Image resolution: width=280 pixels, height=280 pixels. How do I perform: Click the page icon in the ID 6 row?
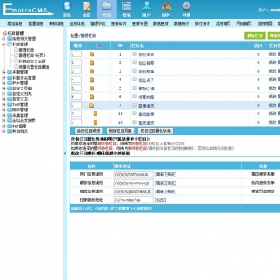91,97
